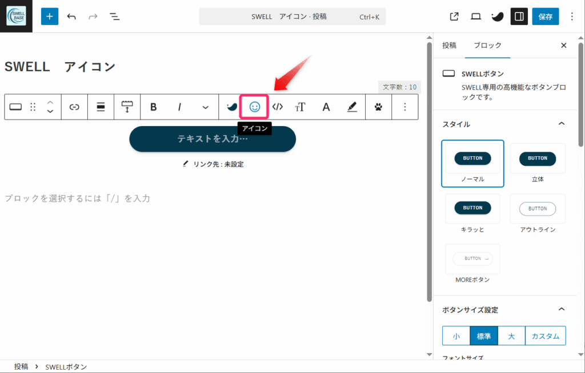This screenshot has height=373, width=585.
Task: Click the SWELL BASE site logo
Action: click(16, 16)
